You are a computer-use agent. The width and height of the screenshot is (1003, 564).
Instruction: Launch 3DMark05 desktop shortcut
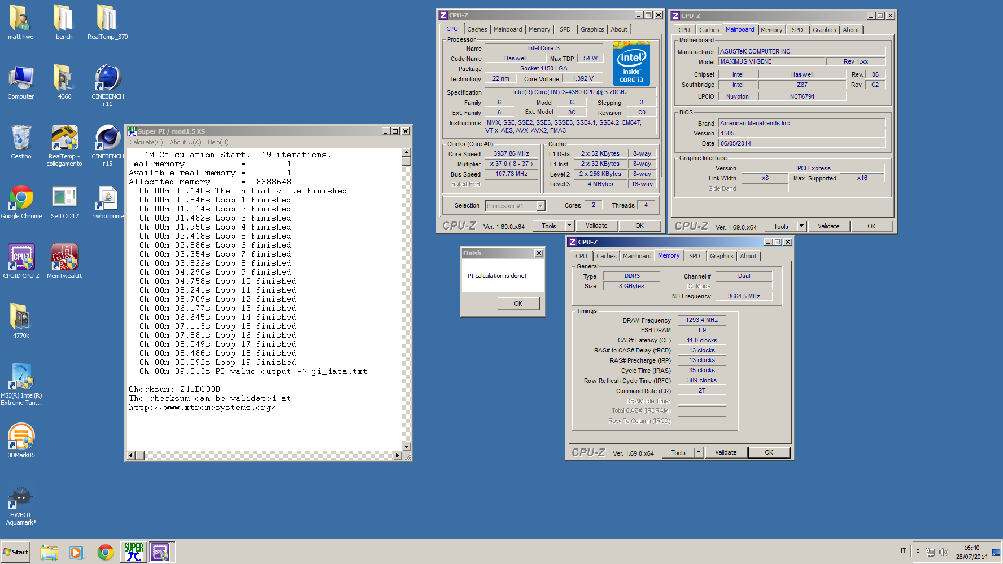point(21,441)
